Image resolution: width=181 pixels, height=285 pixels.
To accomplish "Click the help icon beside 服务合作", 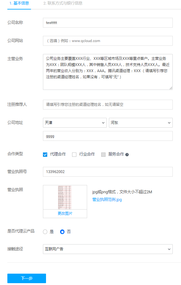I will coord(127,155).
